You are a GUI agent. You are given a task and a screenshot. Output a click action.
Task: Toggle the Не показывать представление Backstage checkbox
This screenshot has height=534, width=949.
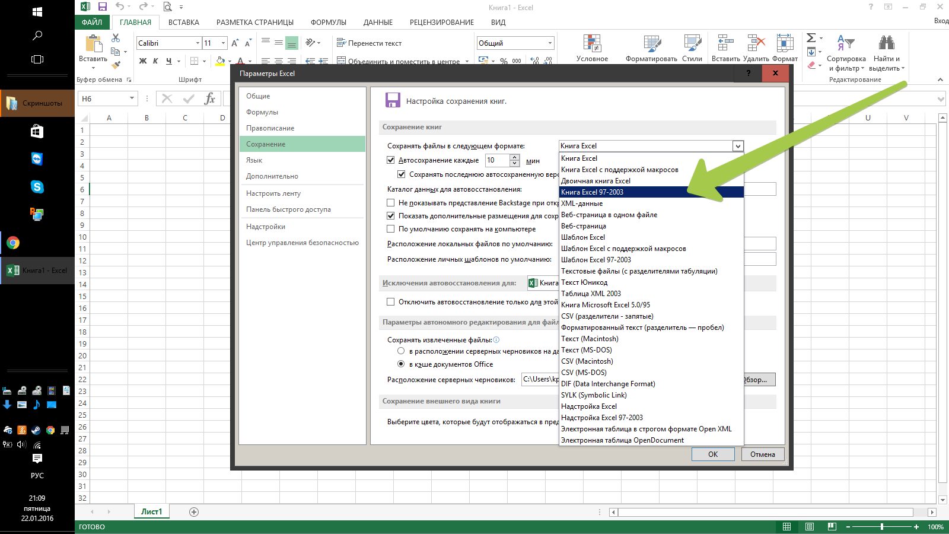(390, 203)
